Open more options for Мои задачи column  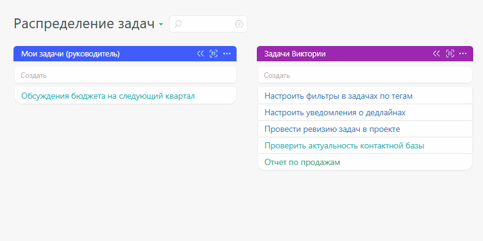pos(227,53)
